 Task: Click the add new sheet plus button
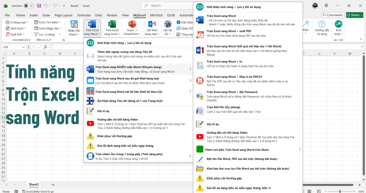coord(53,185)
